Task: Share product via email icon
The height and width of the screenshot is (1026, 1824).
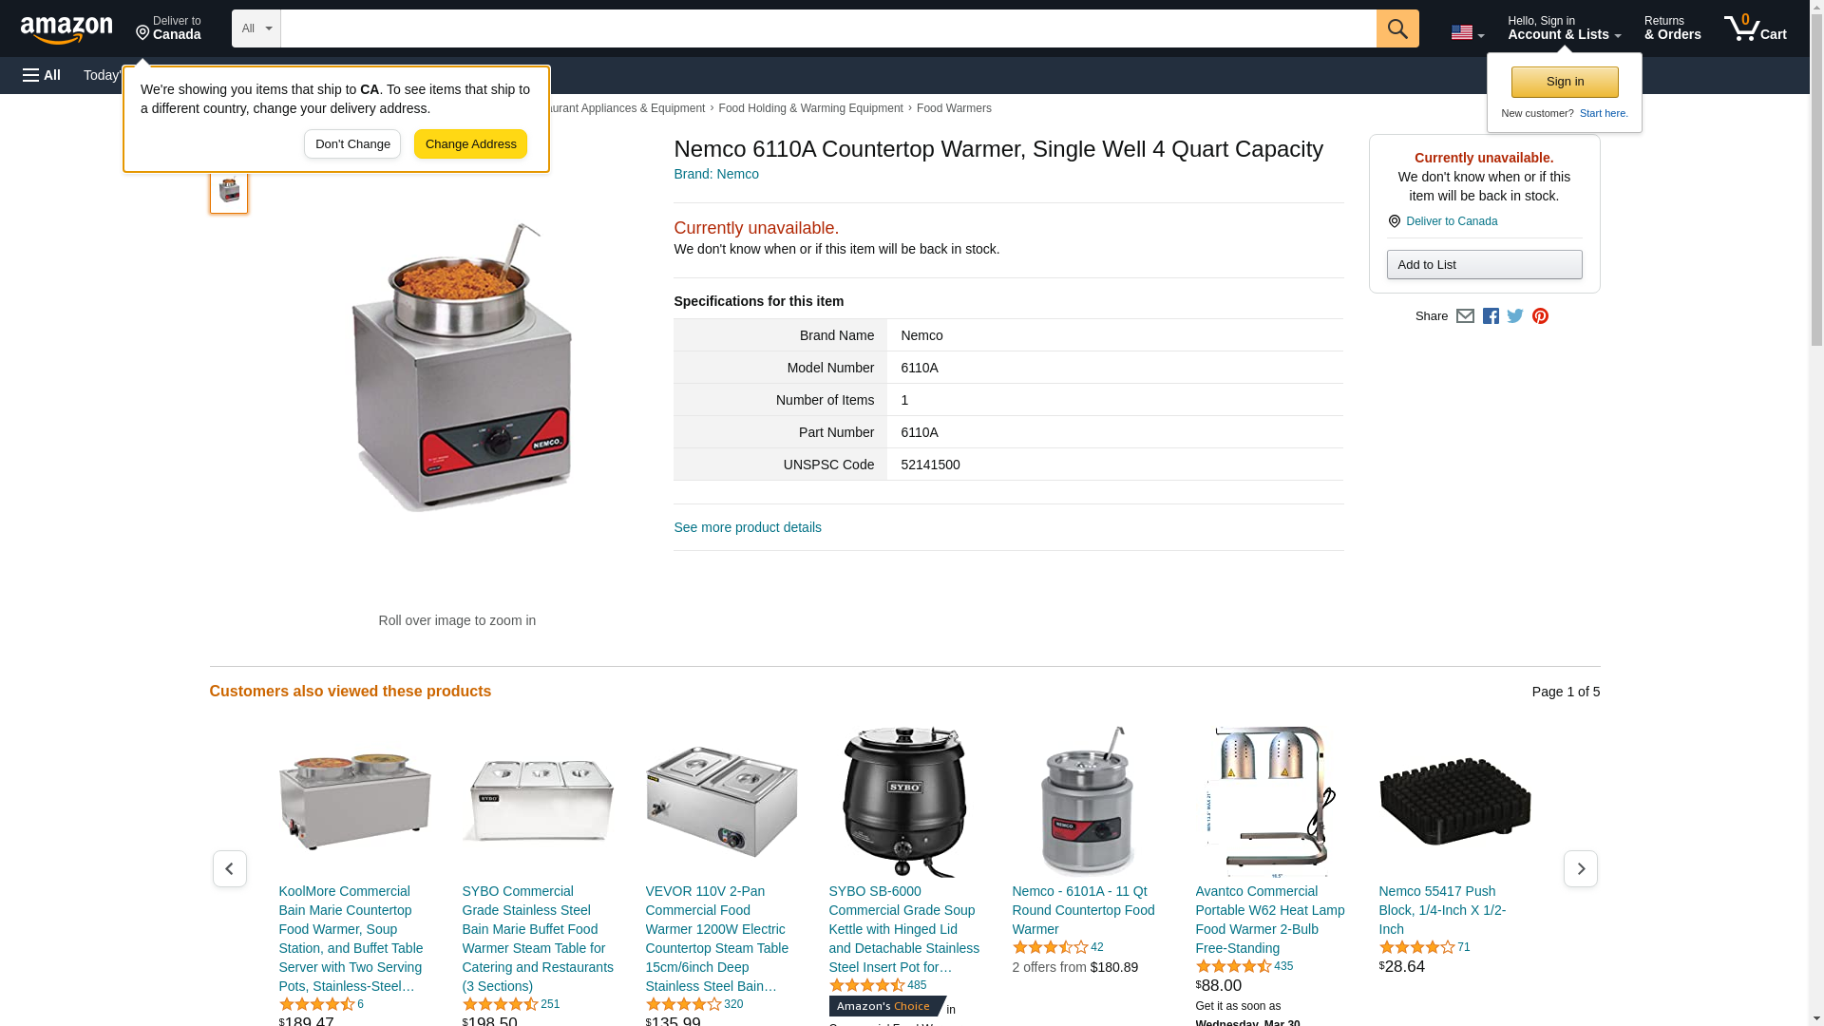Action: coord(1465,316)
